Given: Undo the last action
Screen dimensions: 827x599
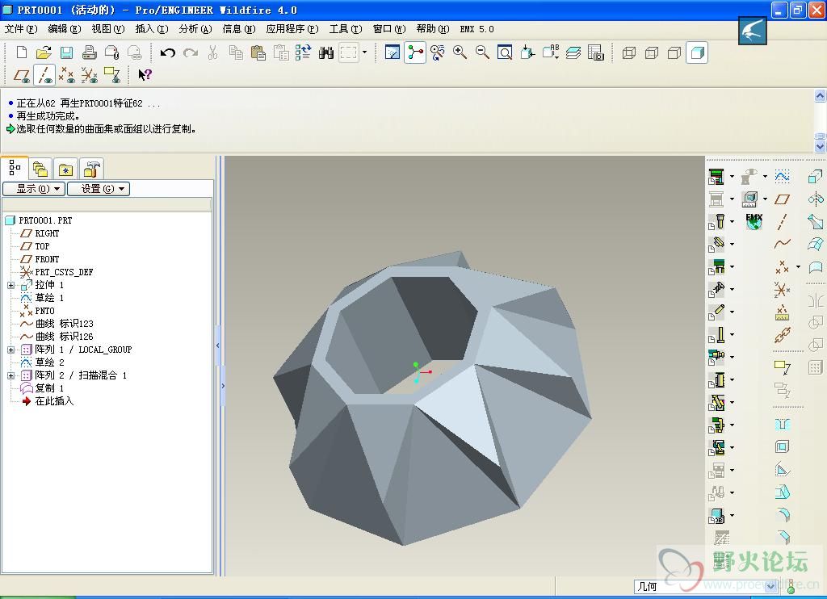Looking at the screenshot, I should [x=168, y=52].
